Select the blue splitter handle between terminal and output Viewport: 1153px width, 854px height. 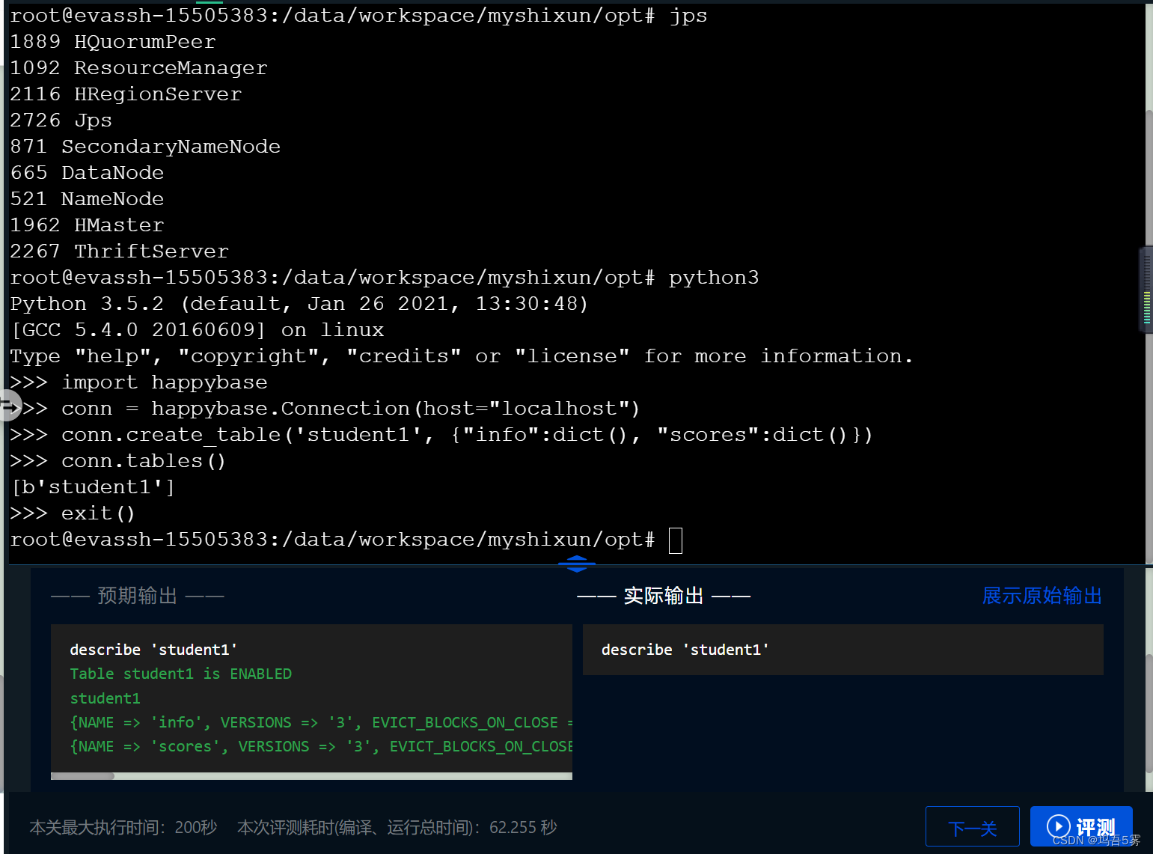576,564
